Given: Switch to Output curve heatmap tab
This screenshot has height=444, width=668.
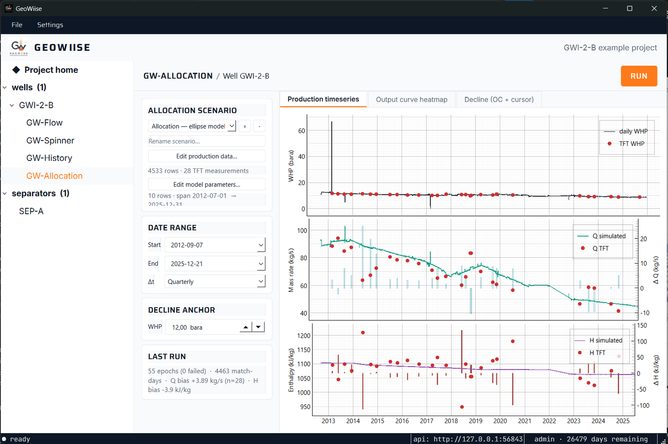Looking at the screenshot, I should click(412, 100).
